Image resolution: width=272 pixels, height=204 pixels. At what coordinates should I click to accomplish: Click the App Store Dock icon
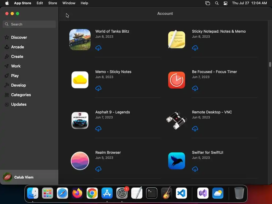click(x=107, y=193)
